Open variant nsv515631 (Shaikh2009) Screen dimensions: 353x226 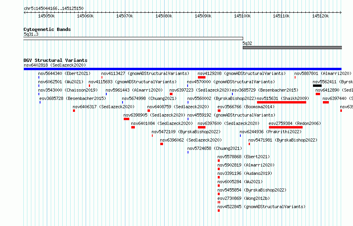pyautogui.click(x=283, y=98)
